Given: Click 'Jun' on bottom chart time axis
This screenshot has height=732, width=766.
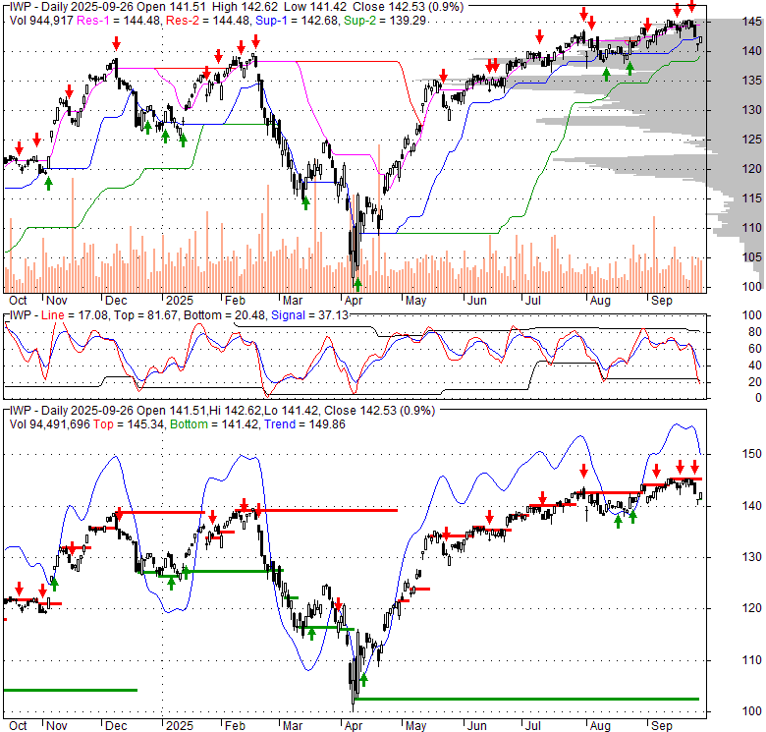Looking at the screenshot, I should (x=477, y=726).
